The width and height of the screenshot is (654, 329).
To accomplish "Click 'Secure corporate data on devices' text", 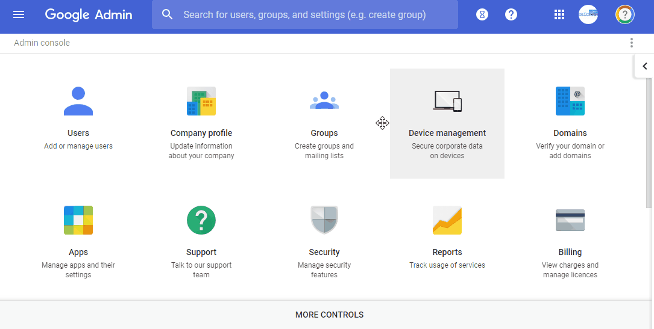I will click(x=447, y=151).
